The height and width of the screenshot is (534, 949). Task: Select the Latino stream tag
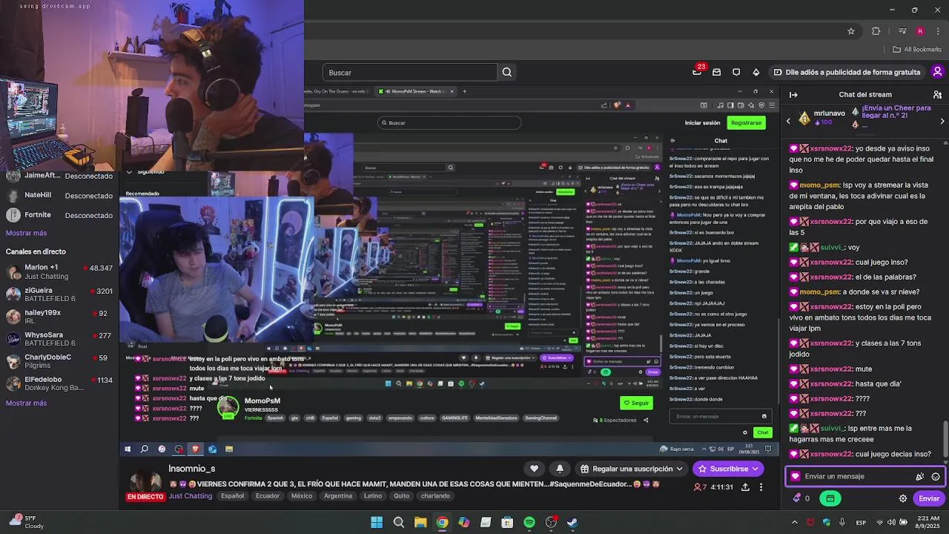[373, 496]
